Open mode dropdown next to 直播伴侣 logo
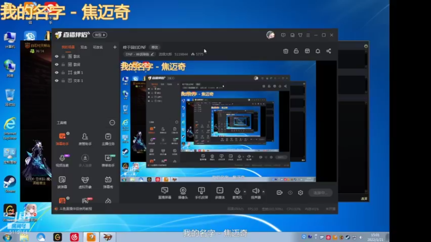The height and width of the screenshot is (242, 431). pos(100,35)
